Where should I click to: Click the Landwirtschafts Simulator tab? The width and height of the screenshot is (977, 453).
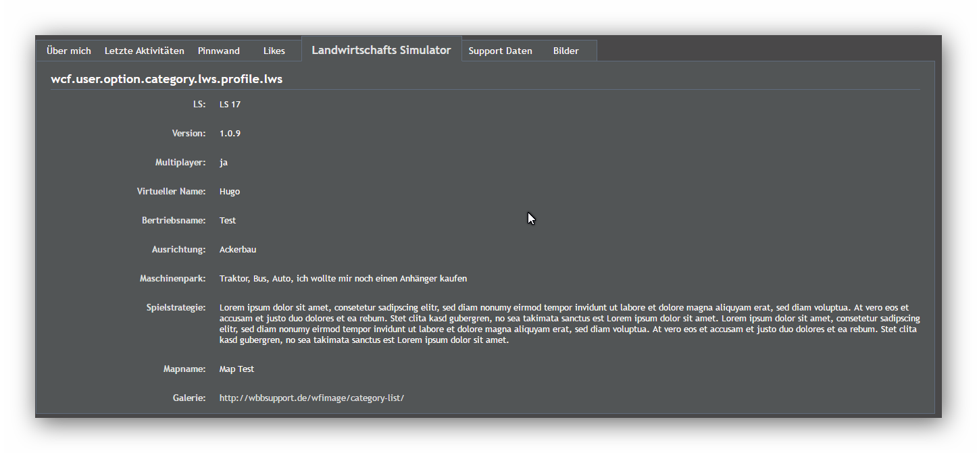381,50
